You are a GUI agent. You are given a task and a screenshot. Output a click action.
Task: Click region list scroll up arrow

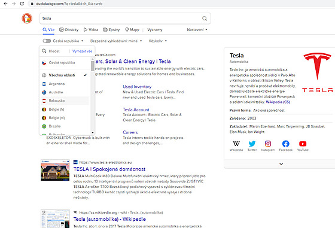[93, 59]
